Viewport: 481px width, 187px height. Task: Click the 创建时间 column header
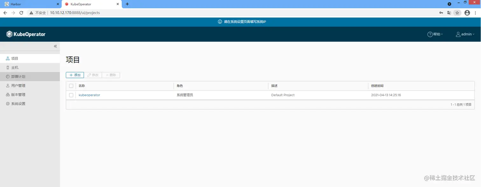377,86
